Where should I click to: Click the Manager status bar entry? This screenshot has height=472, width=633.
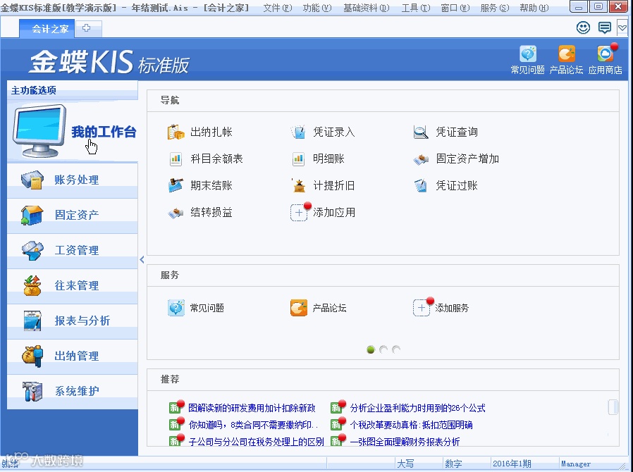coord(576,464)
